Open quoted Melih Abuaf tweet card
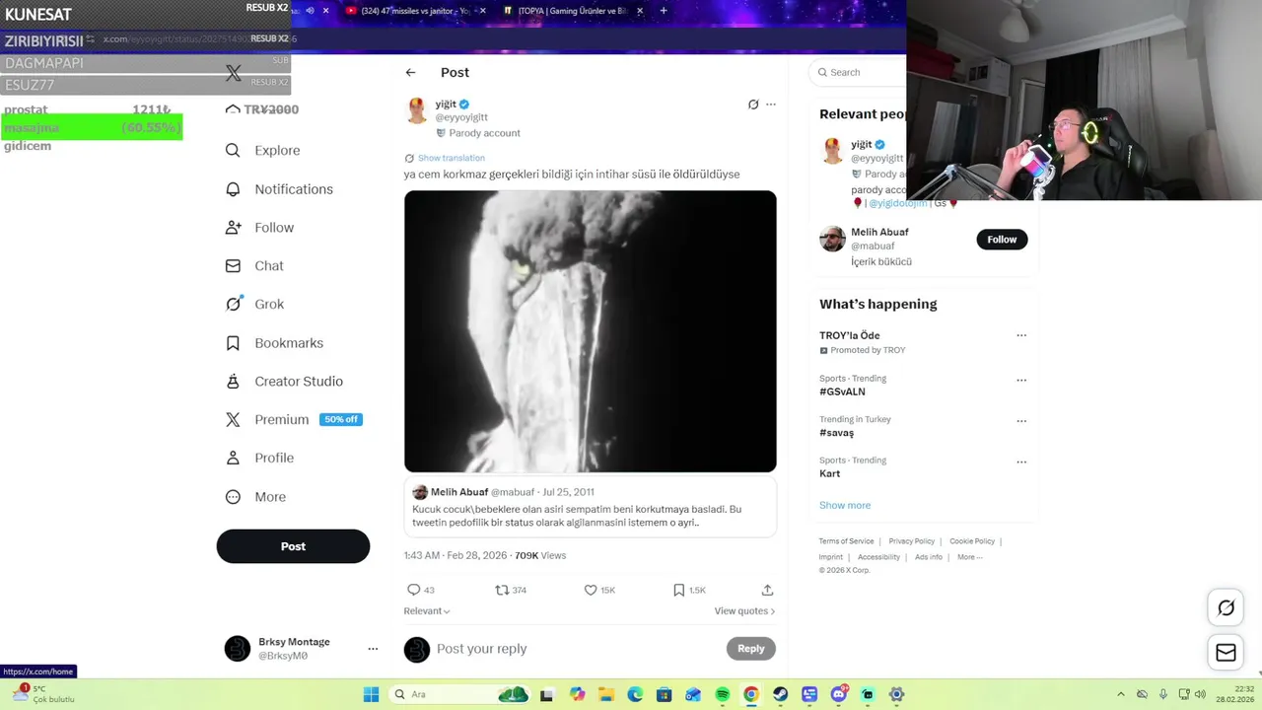Image resolution: width=1262 pixels, height=710 pixels. click(590, 508)
